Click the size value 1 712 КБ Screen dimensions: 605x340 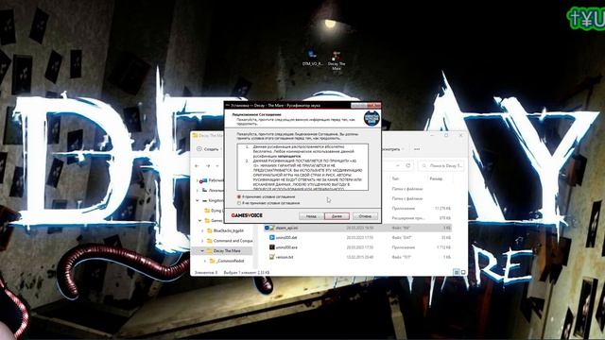pos(443,247)
